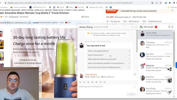Open the Elva Zhuo conversation
The height and width of the screenshot is (100, 177).
(155, 56)
